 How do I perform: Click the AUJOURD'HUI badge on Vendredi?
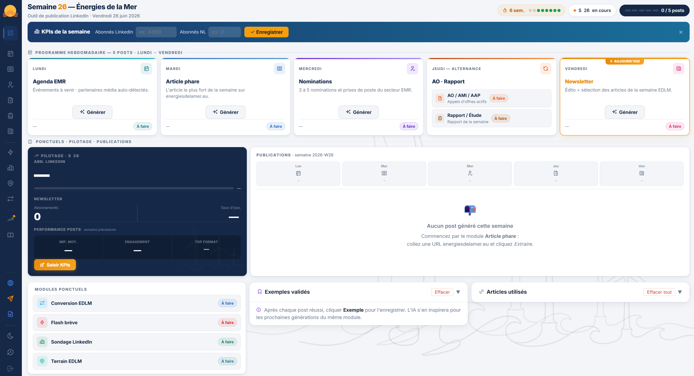[625, 61]
